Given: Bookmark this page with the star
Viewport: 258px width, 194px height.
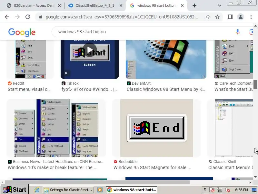Looking at the screenshot, I should 217,17.
